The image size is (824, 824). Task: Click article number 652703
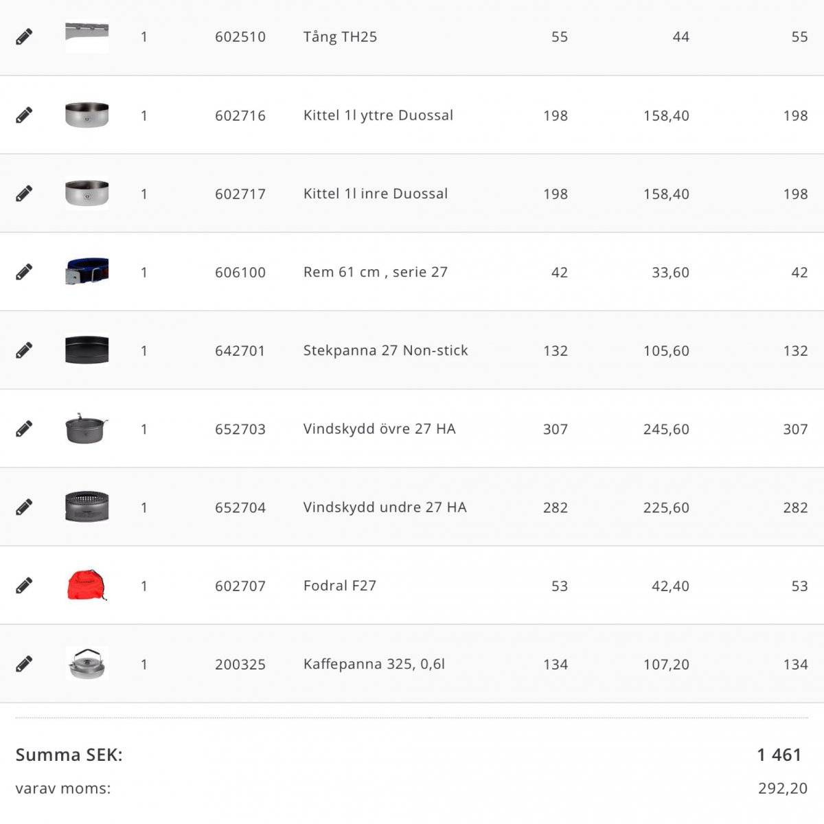pyautogui.click(x=240, y=429)
